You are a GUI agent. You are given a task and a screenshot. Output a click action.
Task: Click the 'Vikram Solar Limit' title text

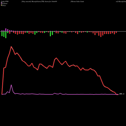click(x=77, y=2)
